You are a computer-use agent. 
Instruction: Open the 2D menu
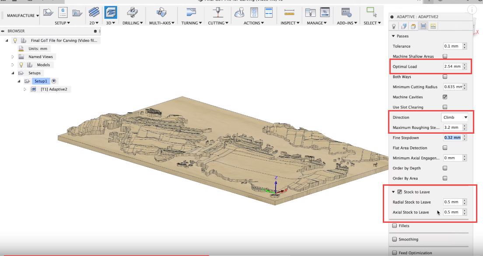click(94, 23)
